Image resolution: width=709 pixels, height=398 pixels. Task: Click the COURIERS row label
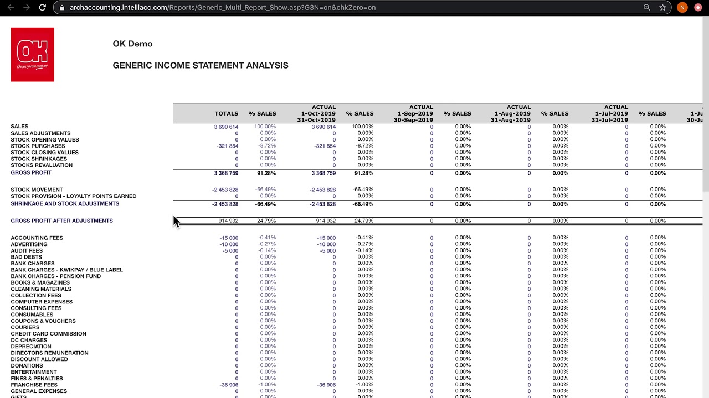(x=25, y=327)
